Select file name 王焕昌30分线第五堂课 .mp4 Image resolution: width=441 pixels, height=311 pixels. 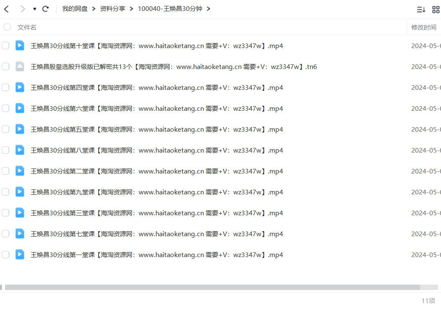click(x=157, y=130)
